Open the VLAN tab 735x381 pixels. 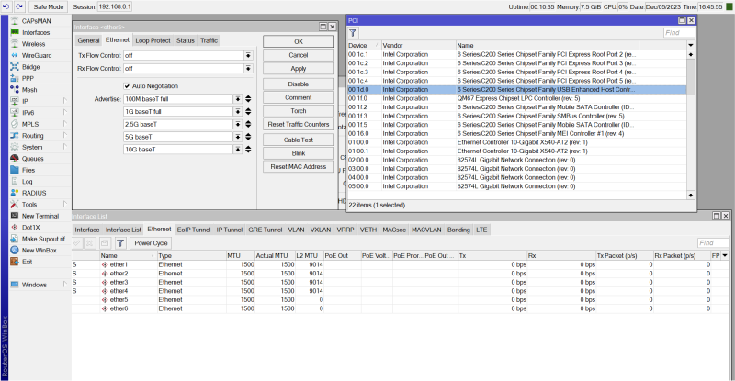[x=296, y=230]
